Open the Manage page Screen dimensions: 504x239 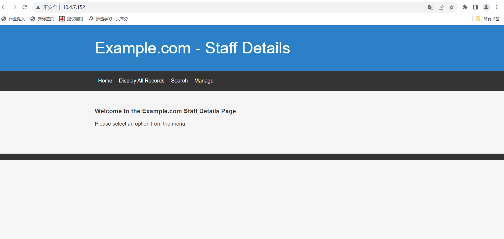coord(204,81)
